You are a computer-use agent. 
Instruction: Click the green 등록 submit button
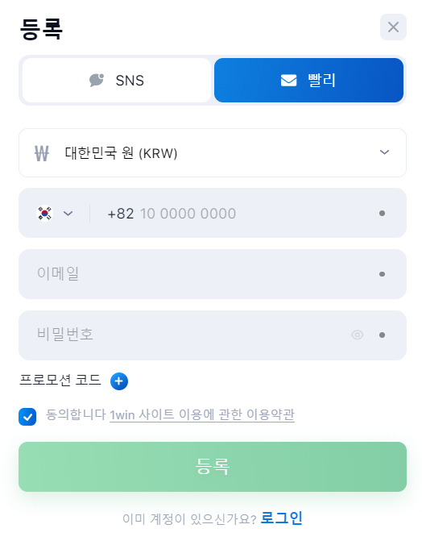tap(213, 467)
